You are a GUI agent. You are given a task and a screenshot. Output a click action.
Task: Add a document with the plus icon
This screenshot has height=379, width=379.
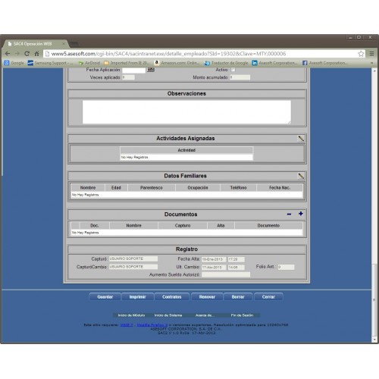coord(301,214)
